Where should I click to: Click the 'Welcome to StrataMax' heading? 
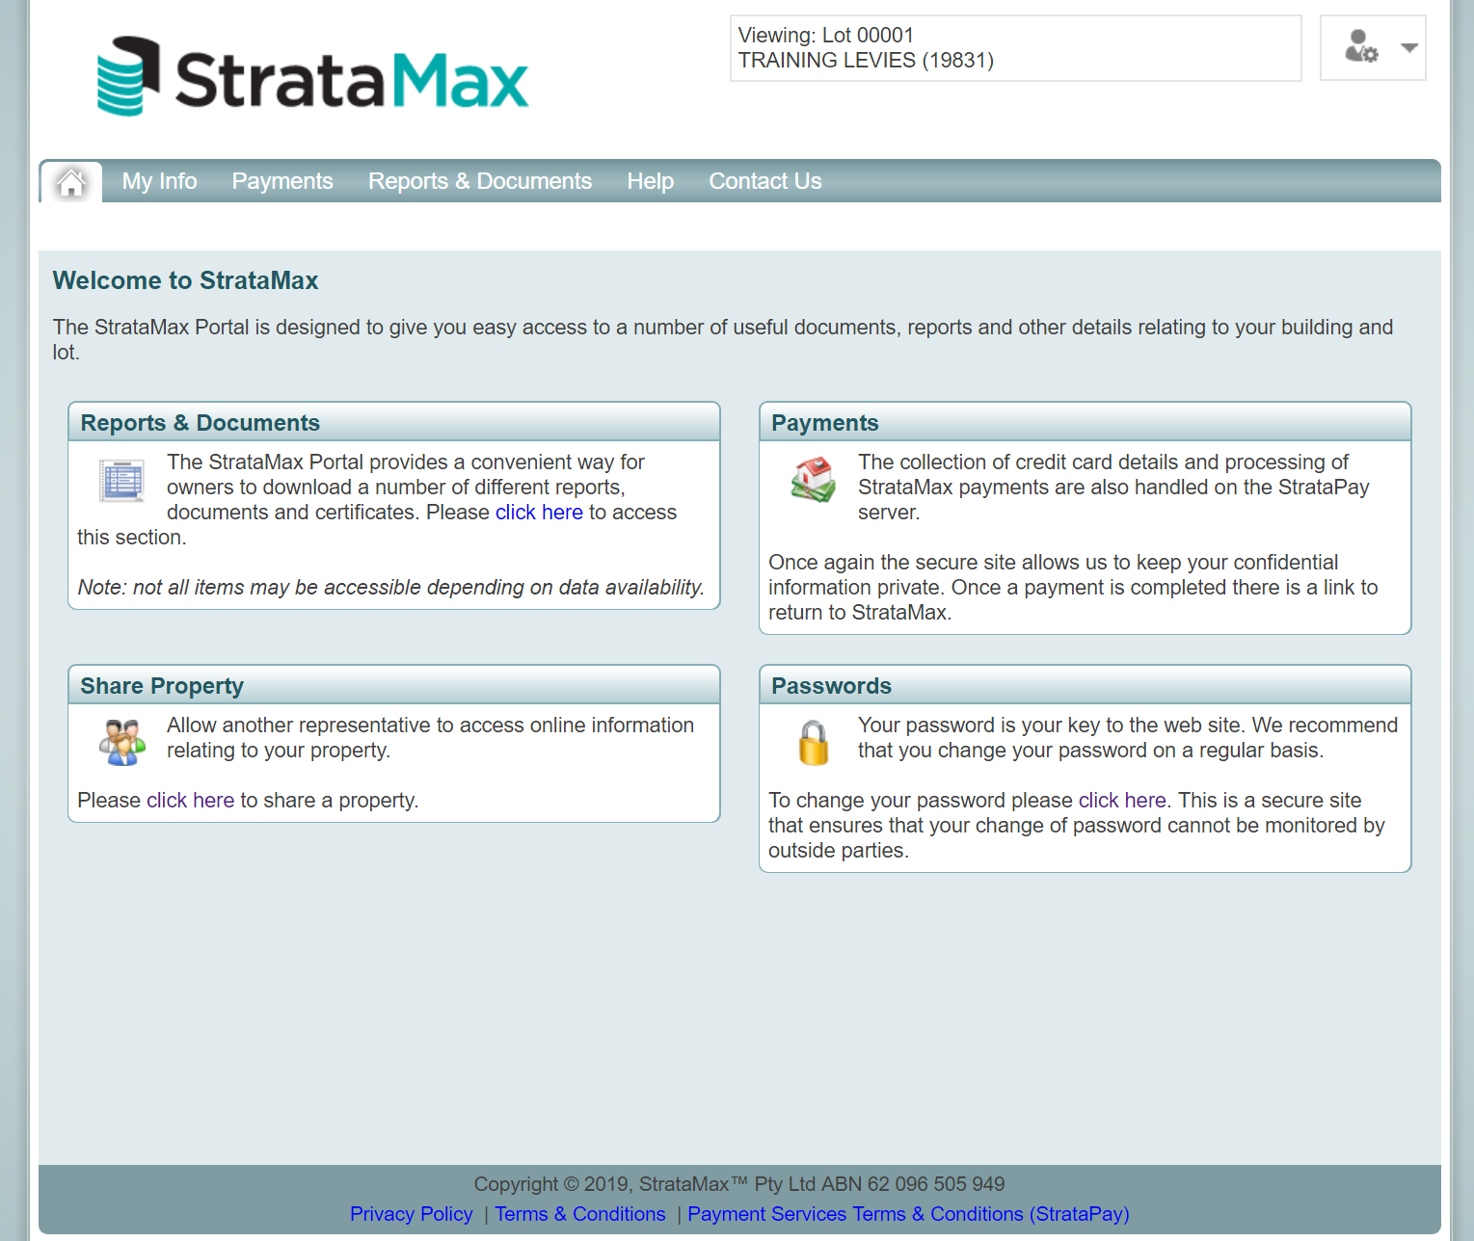coord(185,280)
